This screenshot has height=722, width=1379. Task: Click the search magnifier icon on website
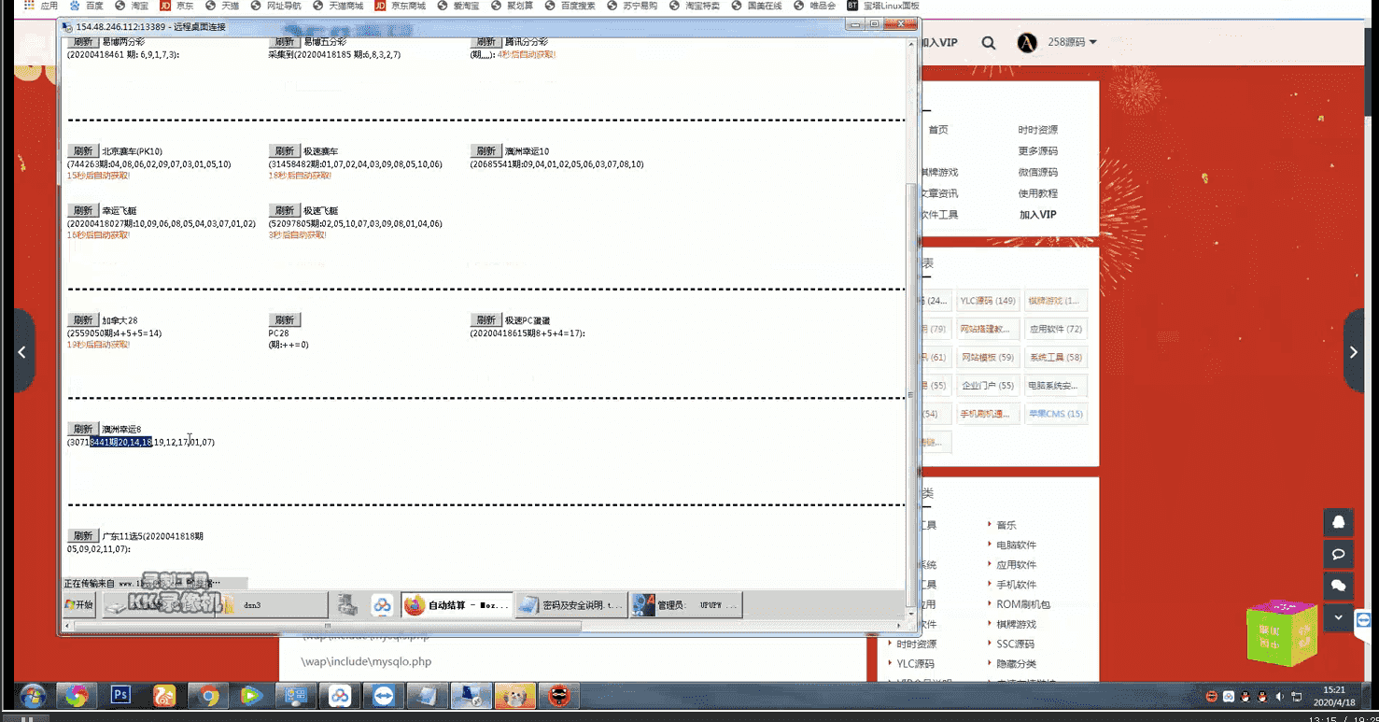point(989,43)
